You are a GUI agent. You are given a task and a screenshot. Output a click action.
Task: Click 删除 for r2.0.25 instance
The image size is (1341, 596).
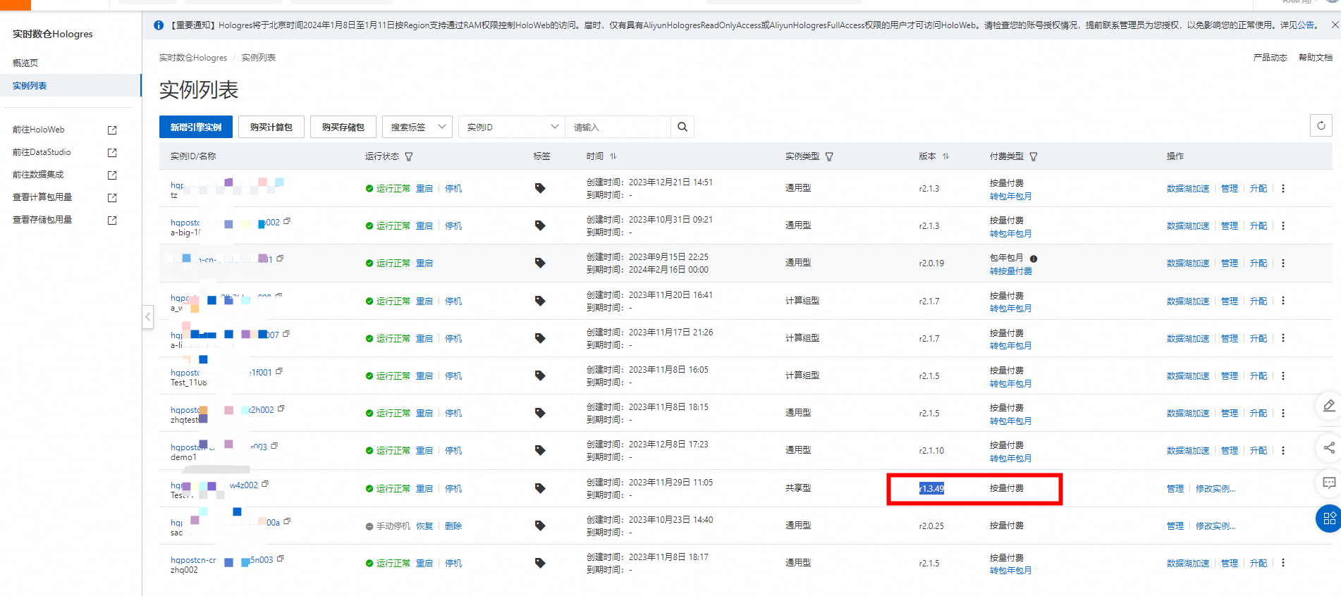[453, 526]
